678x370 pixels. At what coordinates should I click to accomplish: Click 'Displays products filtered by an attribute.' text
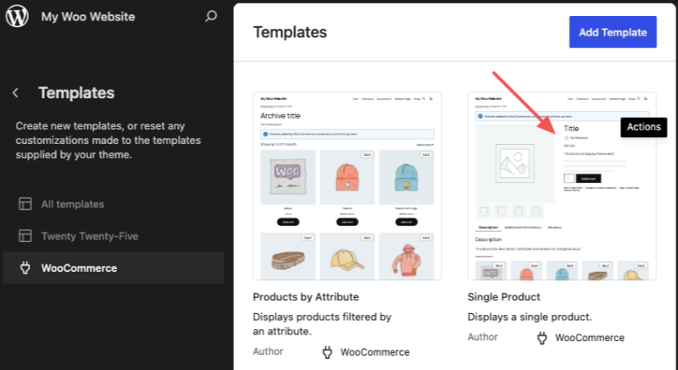coord(322,324)
